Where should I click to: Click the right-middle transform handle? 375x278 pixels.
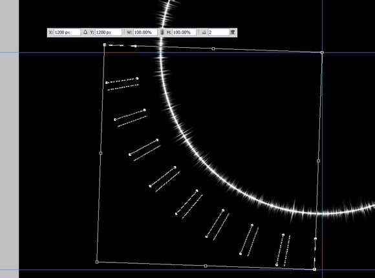pos(318,161)
